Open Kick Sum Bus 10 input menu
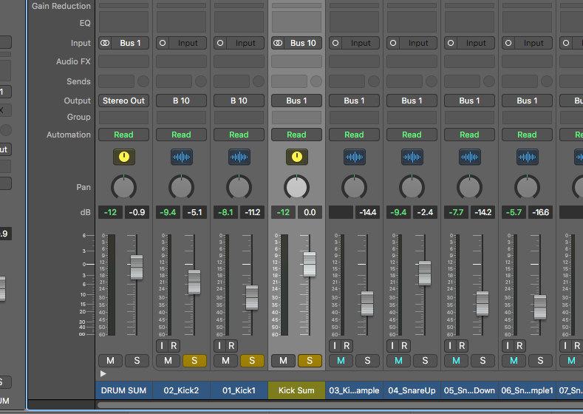This screenshot has width=583, height=414. click(303, 43)
